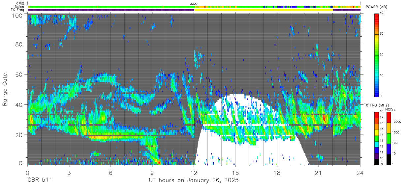Click the POWER (dB) color bar legend
Image resolution: width=405 pixels, height=187 pixels.
click(x=376, y=55)
